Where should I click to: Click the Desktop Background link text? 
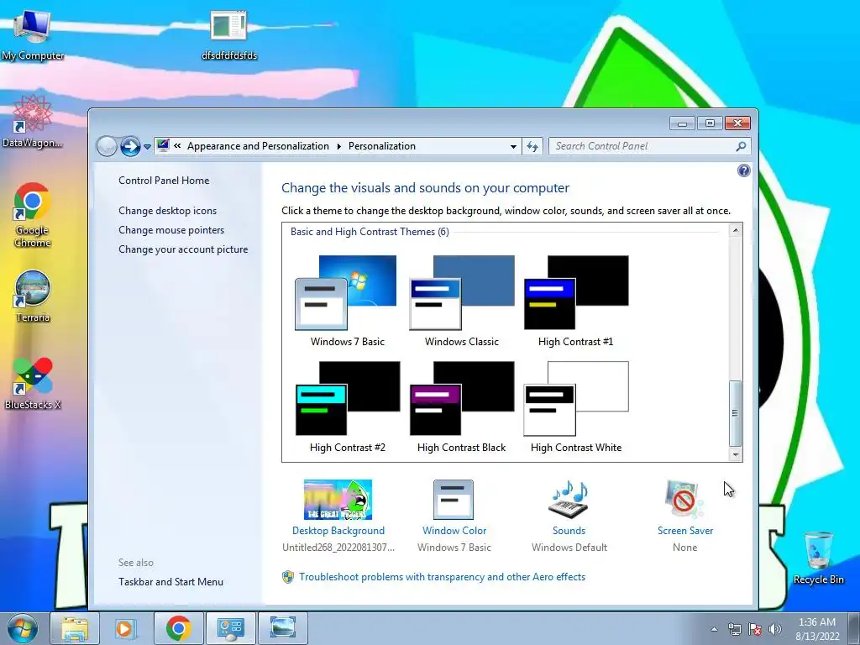click(x=338, y=531)
